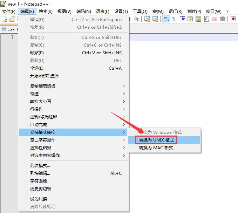Image resolution: width=238 pixels, height=213 pixels.
Task: Expand the 缩进 submenu
Action: click(74, 94)
